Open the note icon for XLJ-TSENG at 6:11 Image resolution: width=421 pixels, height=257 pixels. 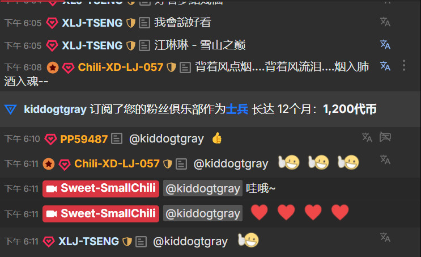coord(141,242)
